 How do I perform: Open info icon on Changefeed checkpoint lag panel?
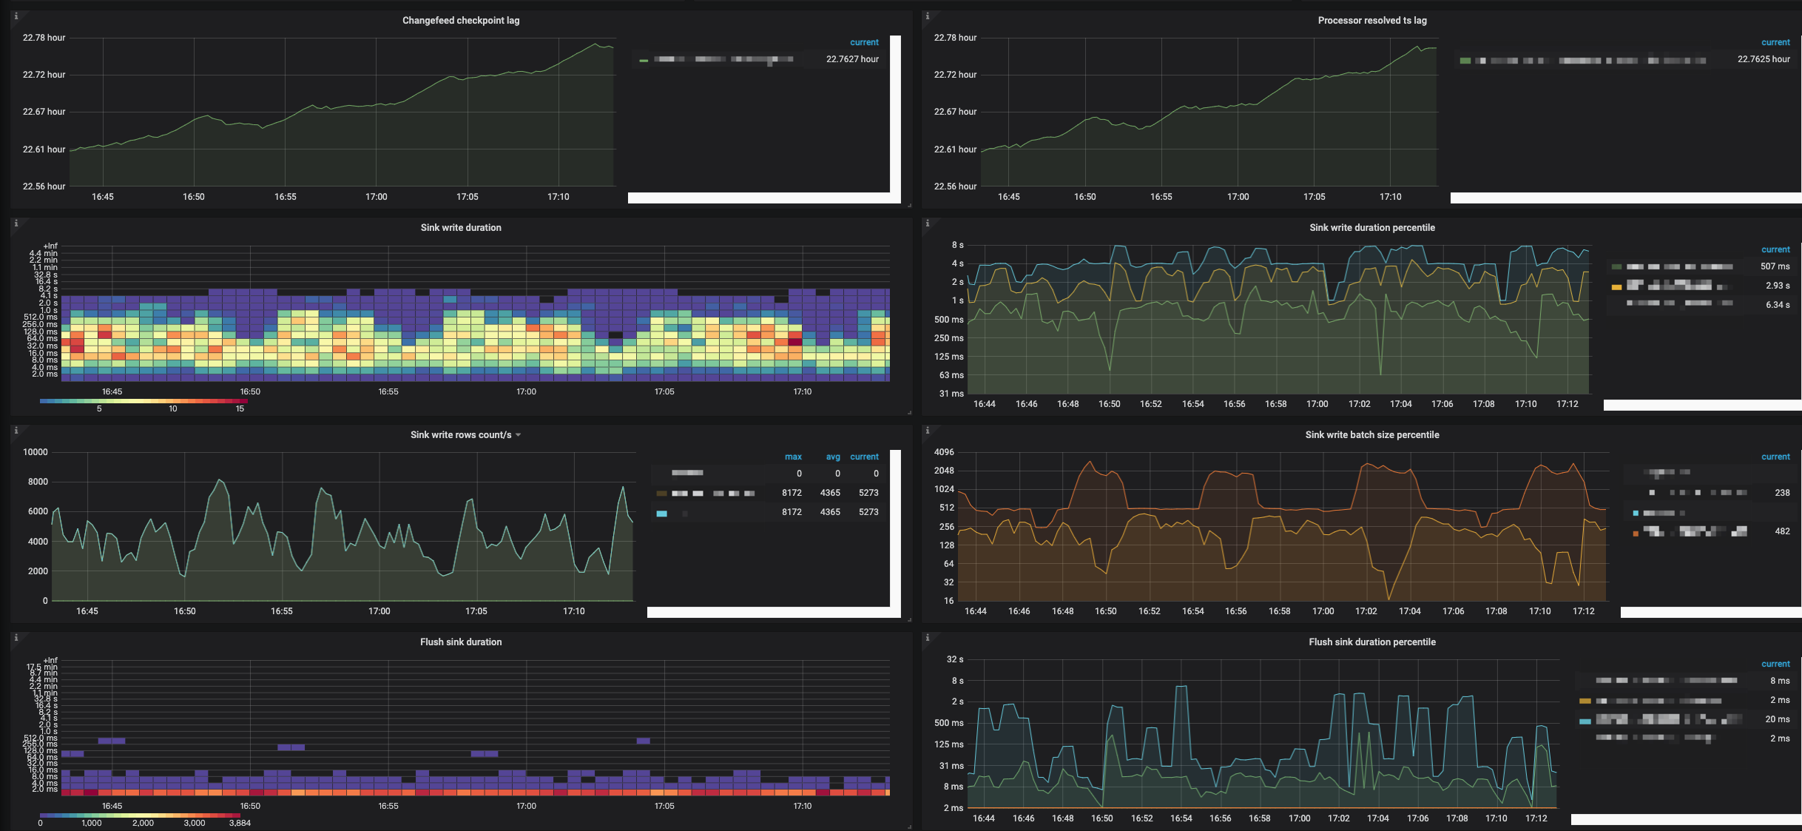click(x=16, y=16)
